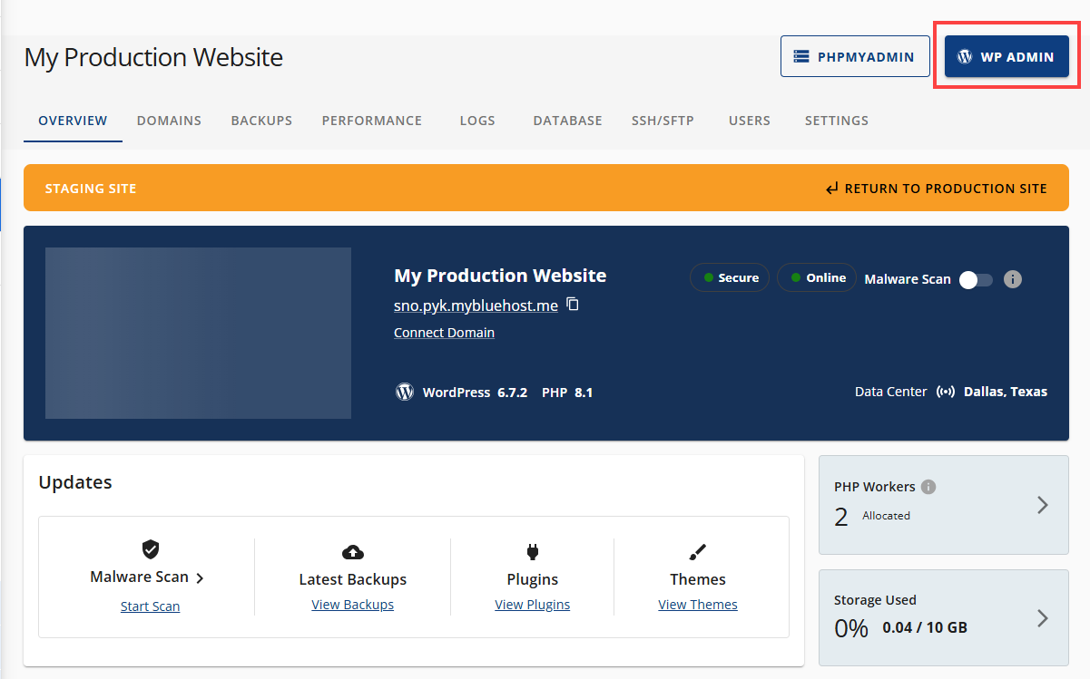The image size is (1090, 679).
Task: Click 'Dallas, Texas' data center text
Action: (x=1006, y=392)
